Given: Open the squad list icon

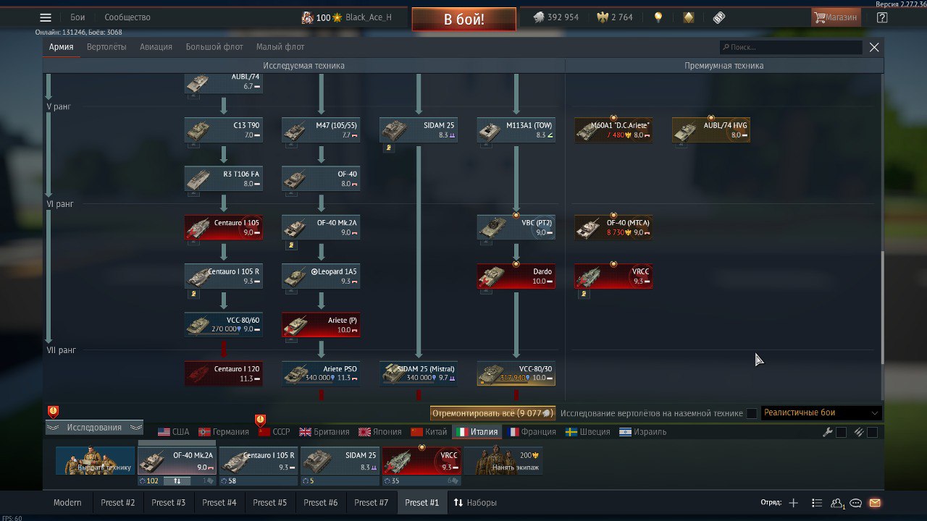Looking at the screenshot, I should pyautogui.click(x=817, y=503).
